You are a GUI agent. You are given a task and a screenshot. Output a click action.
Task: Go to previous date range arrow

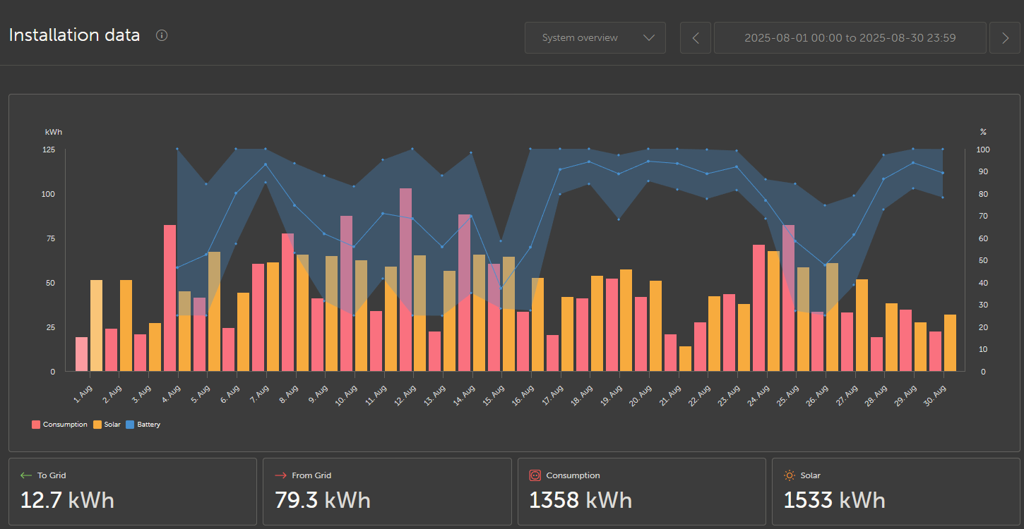[x=696, y=38]
